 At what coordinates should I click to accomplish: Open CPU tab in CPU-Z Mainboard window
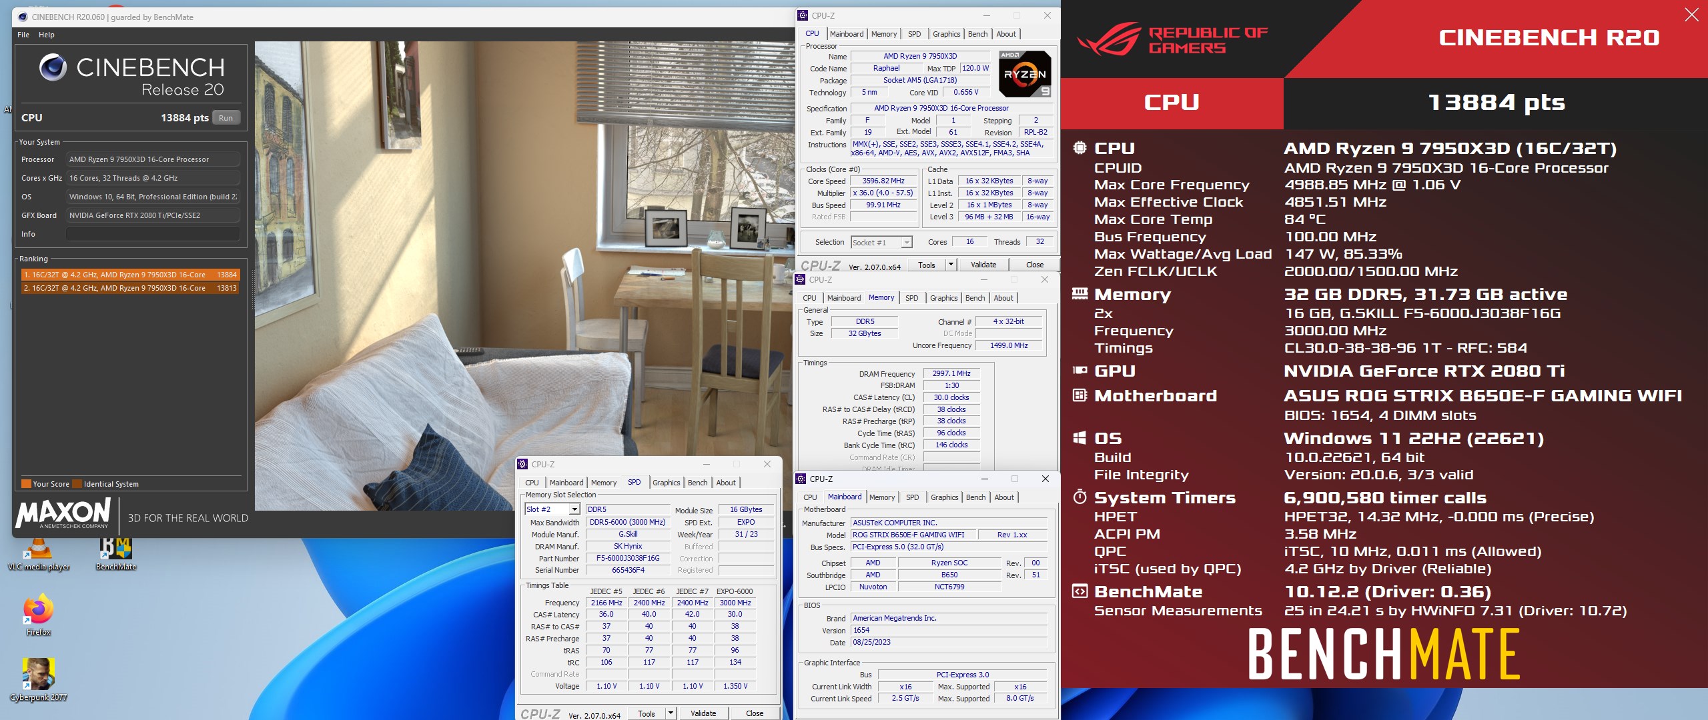(x=810, y=497)
